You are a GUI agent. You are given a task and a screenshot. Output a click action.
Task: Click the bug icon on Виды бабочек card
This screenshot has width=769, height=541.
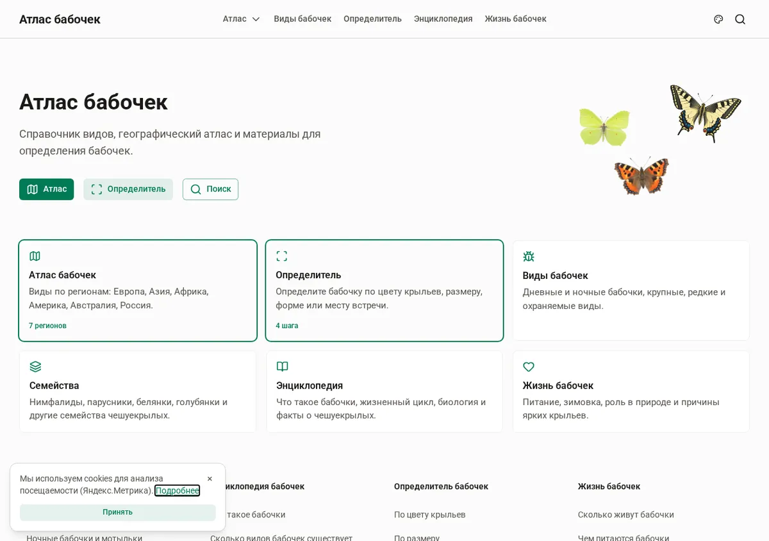coord(529,256)
